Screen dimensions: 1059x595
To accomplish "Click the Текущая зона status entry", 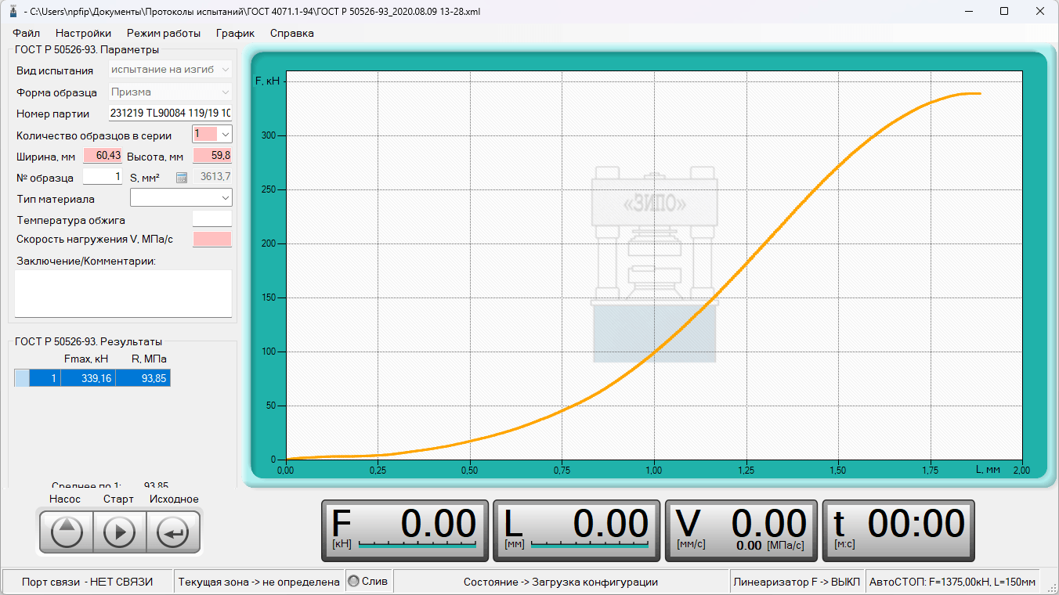I will tap(259, 582).
